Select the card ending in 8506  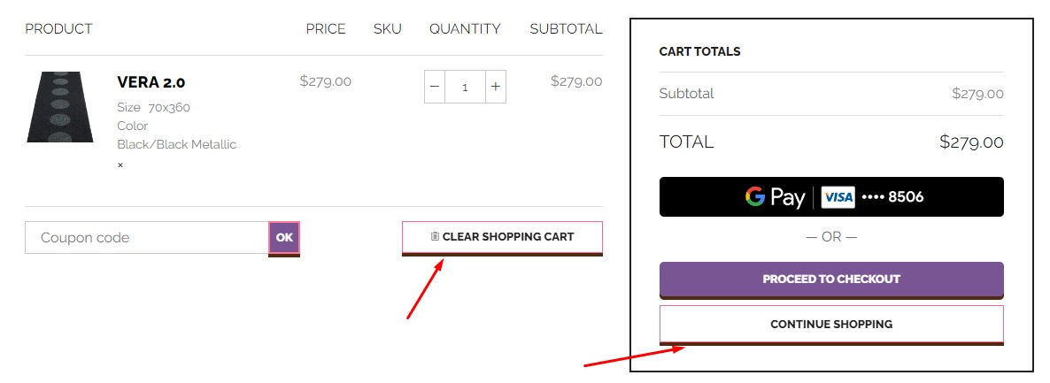pyautogui.click(x=892, y=197)
